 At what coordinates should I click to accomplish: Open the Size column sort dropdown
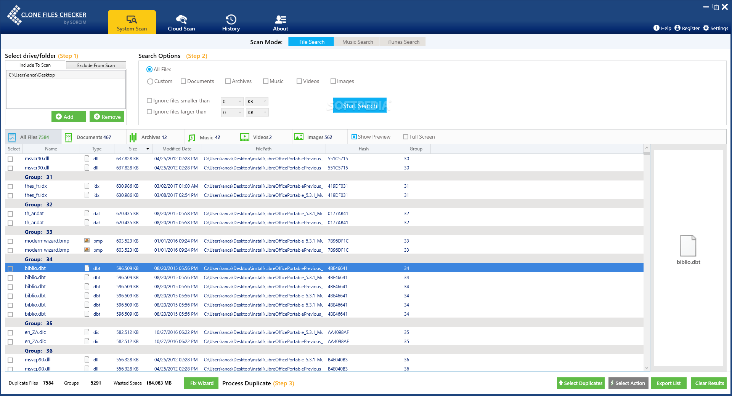(147, 149)
